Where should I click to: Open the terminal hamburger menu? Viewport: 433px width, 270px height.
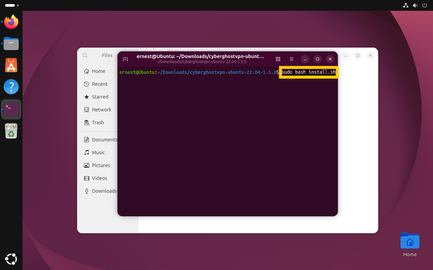292,59
